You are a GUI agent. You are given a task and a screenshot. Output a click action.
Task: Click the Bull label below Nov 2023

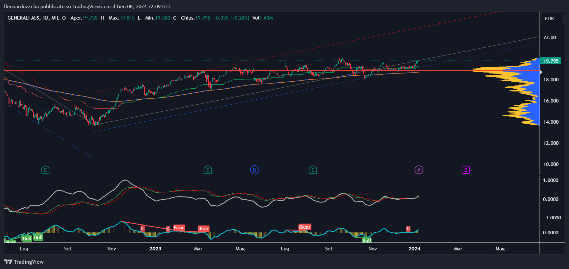pos(367,240)
